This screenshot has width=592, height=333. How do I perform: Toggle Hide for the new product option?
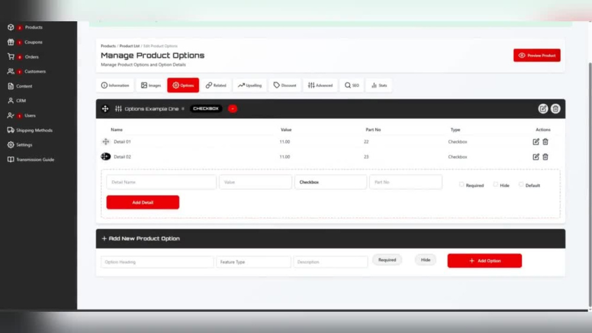[426, 260]
